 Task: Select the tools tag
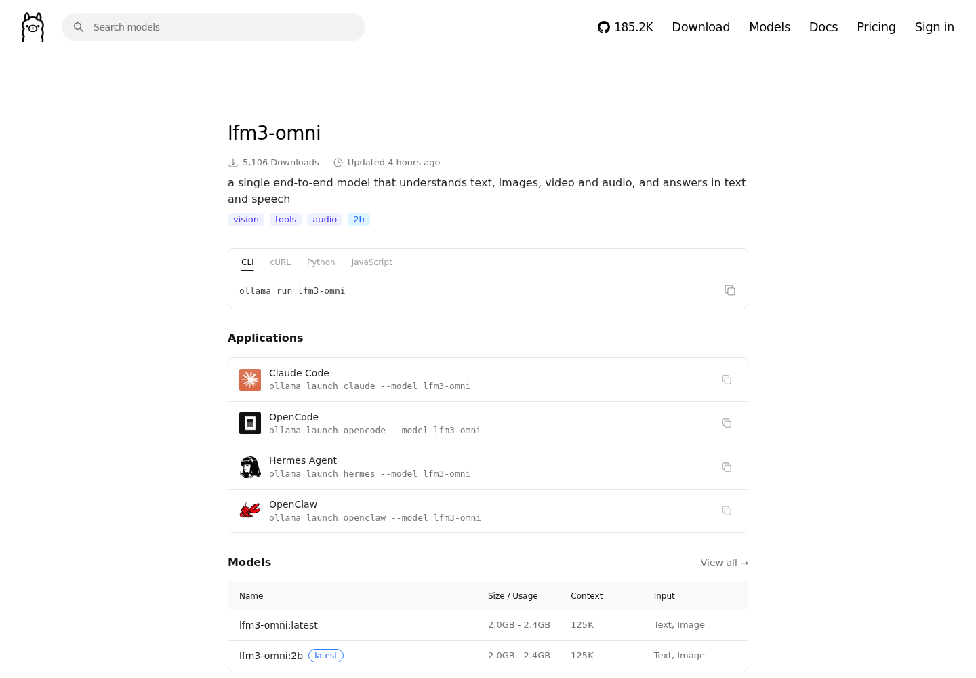[x=285, y=220]
